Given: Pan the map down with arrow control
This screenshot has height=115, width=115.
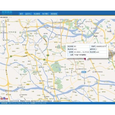Looking at the screenshot, I should coord(3,24).
